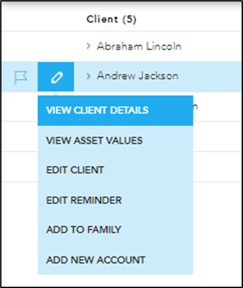The height and width of the screenshot is (288, 243).
Task: Select the fourth client row beside the menu
Action: coord(218,137)
